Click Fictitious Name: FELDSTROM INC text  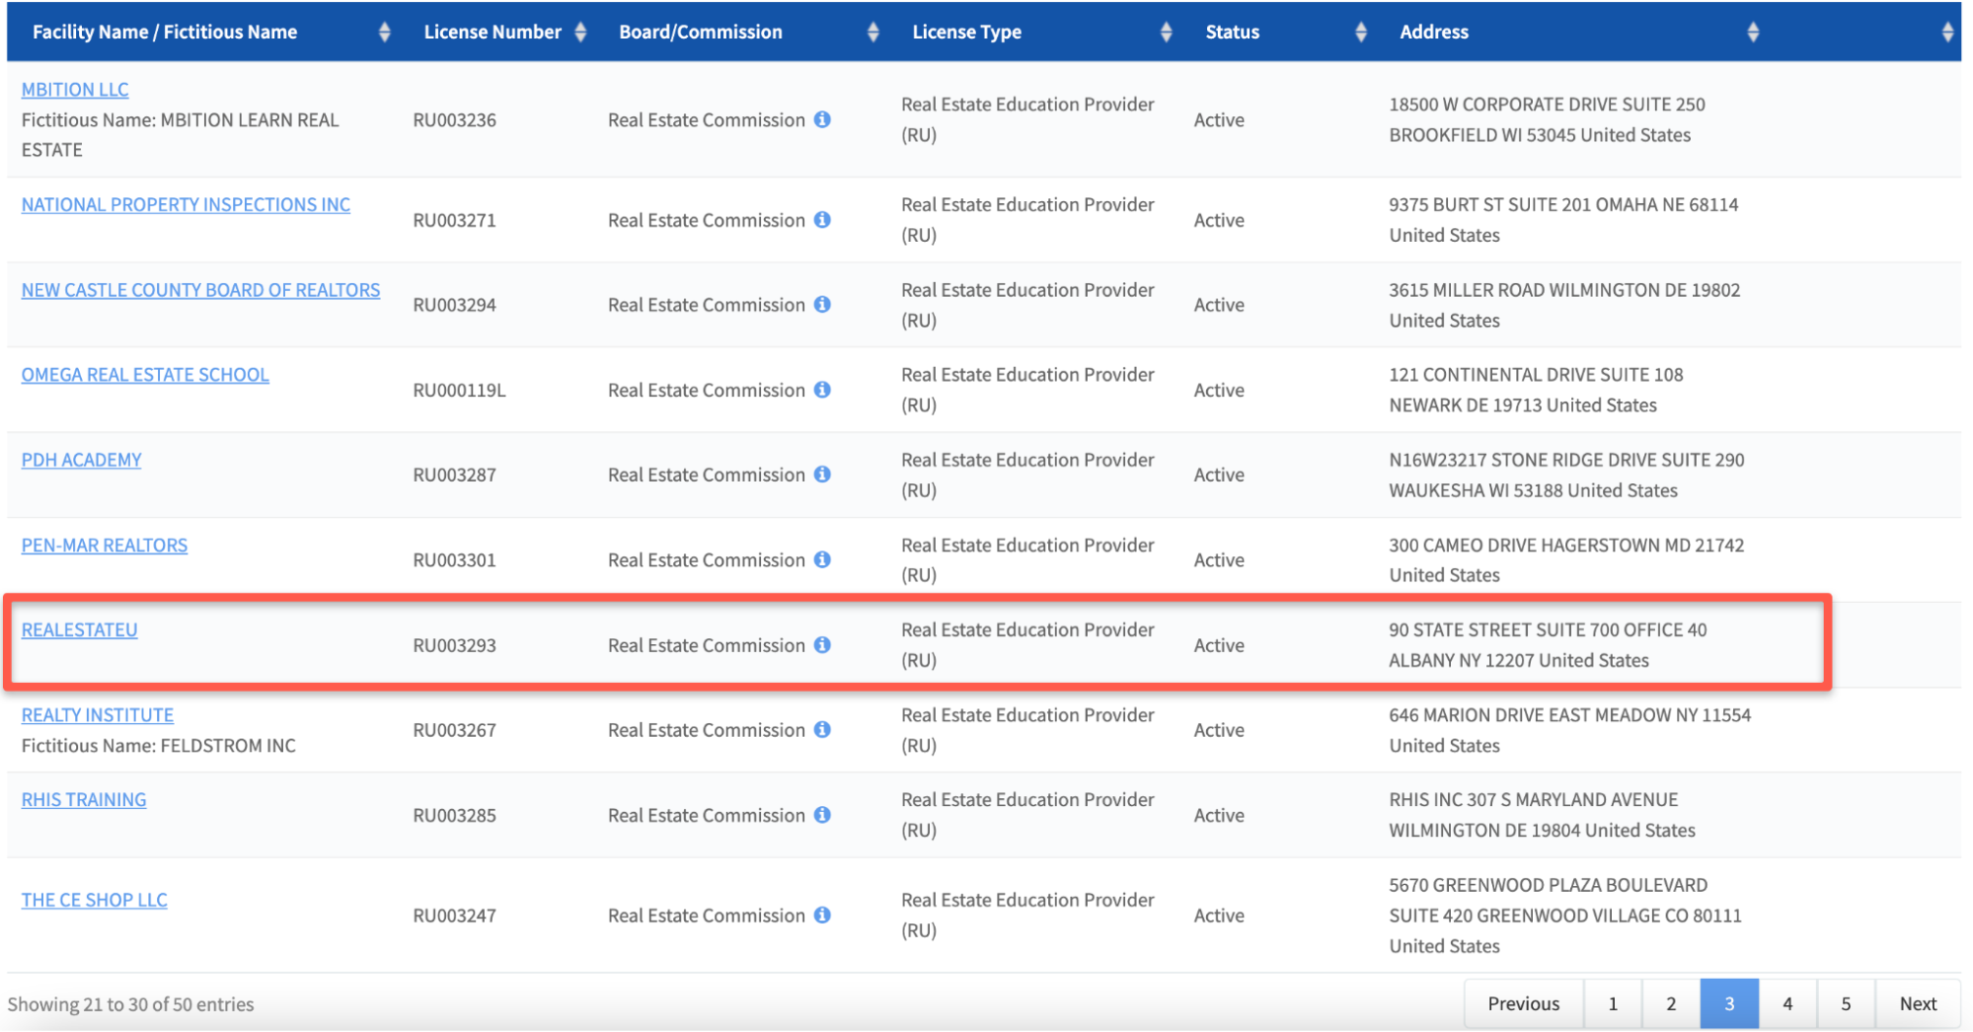(x=158, y=745)
